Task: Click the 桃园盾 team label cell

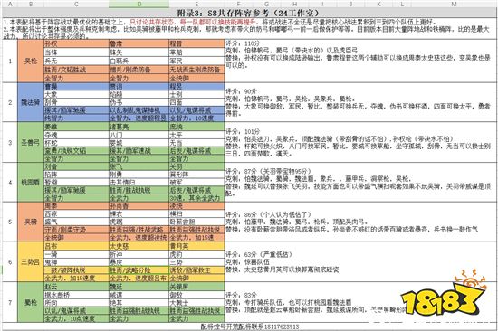Action: pos(31,183)
